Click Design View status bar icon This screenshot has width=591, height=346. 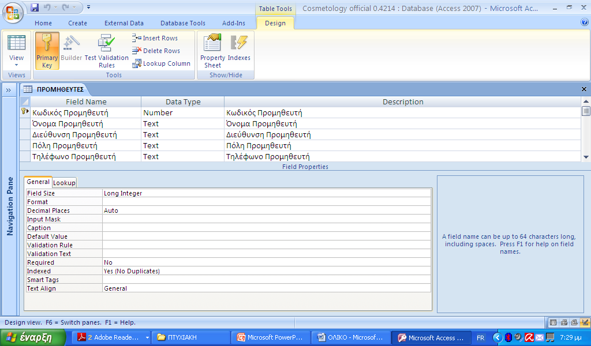pos(585,322)
